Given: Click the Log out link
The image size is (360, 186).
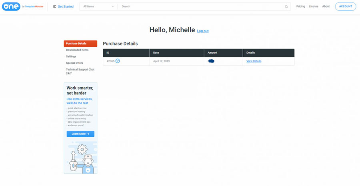Looking at the screenshot, I should pos(203,31).
